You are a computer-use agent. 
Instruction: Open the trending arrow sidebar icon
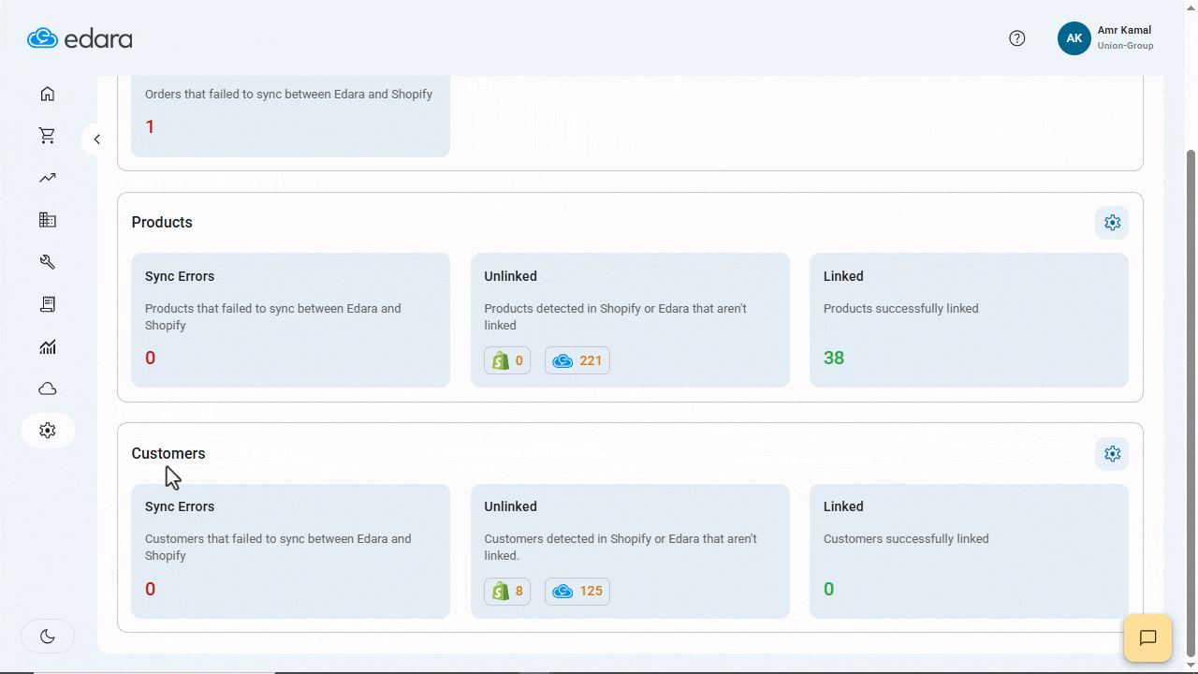point(48,178)
